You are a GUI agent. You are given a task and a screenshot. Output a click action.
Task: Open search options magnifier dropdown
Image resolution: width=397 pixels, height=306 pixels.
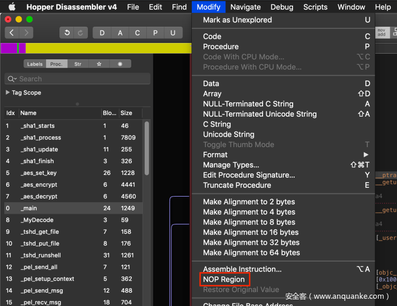pos(12,79)
